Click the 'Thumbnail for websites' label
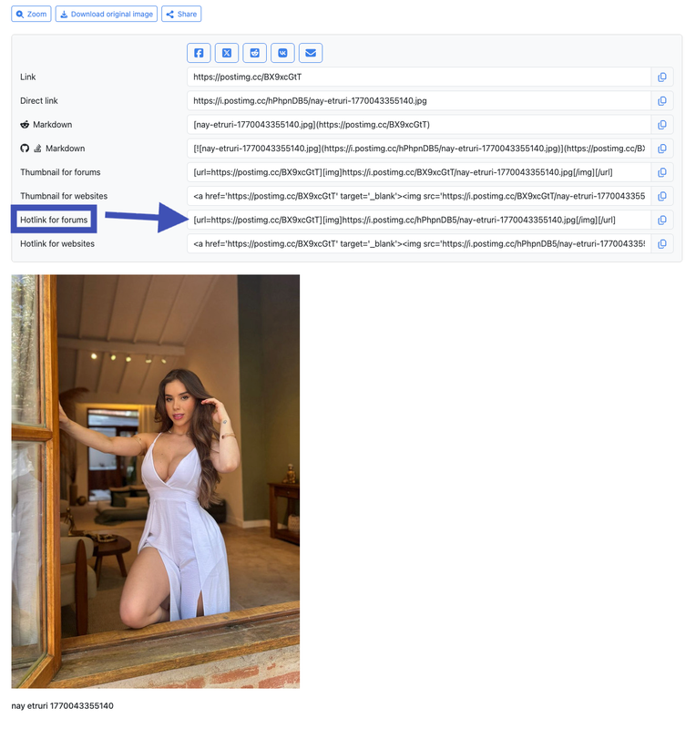 click(x=64, y=196)
